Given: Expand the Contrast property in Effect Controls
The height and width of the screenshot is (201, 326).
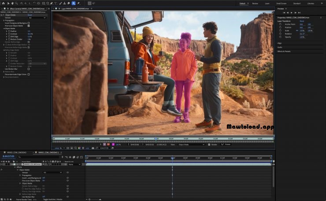Looking at the screenshot, I should (7, 34).
